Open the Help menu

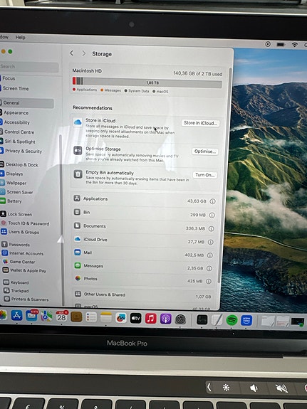click(x=20, y=37)
